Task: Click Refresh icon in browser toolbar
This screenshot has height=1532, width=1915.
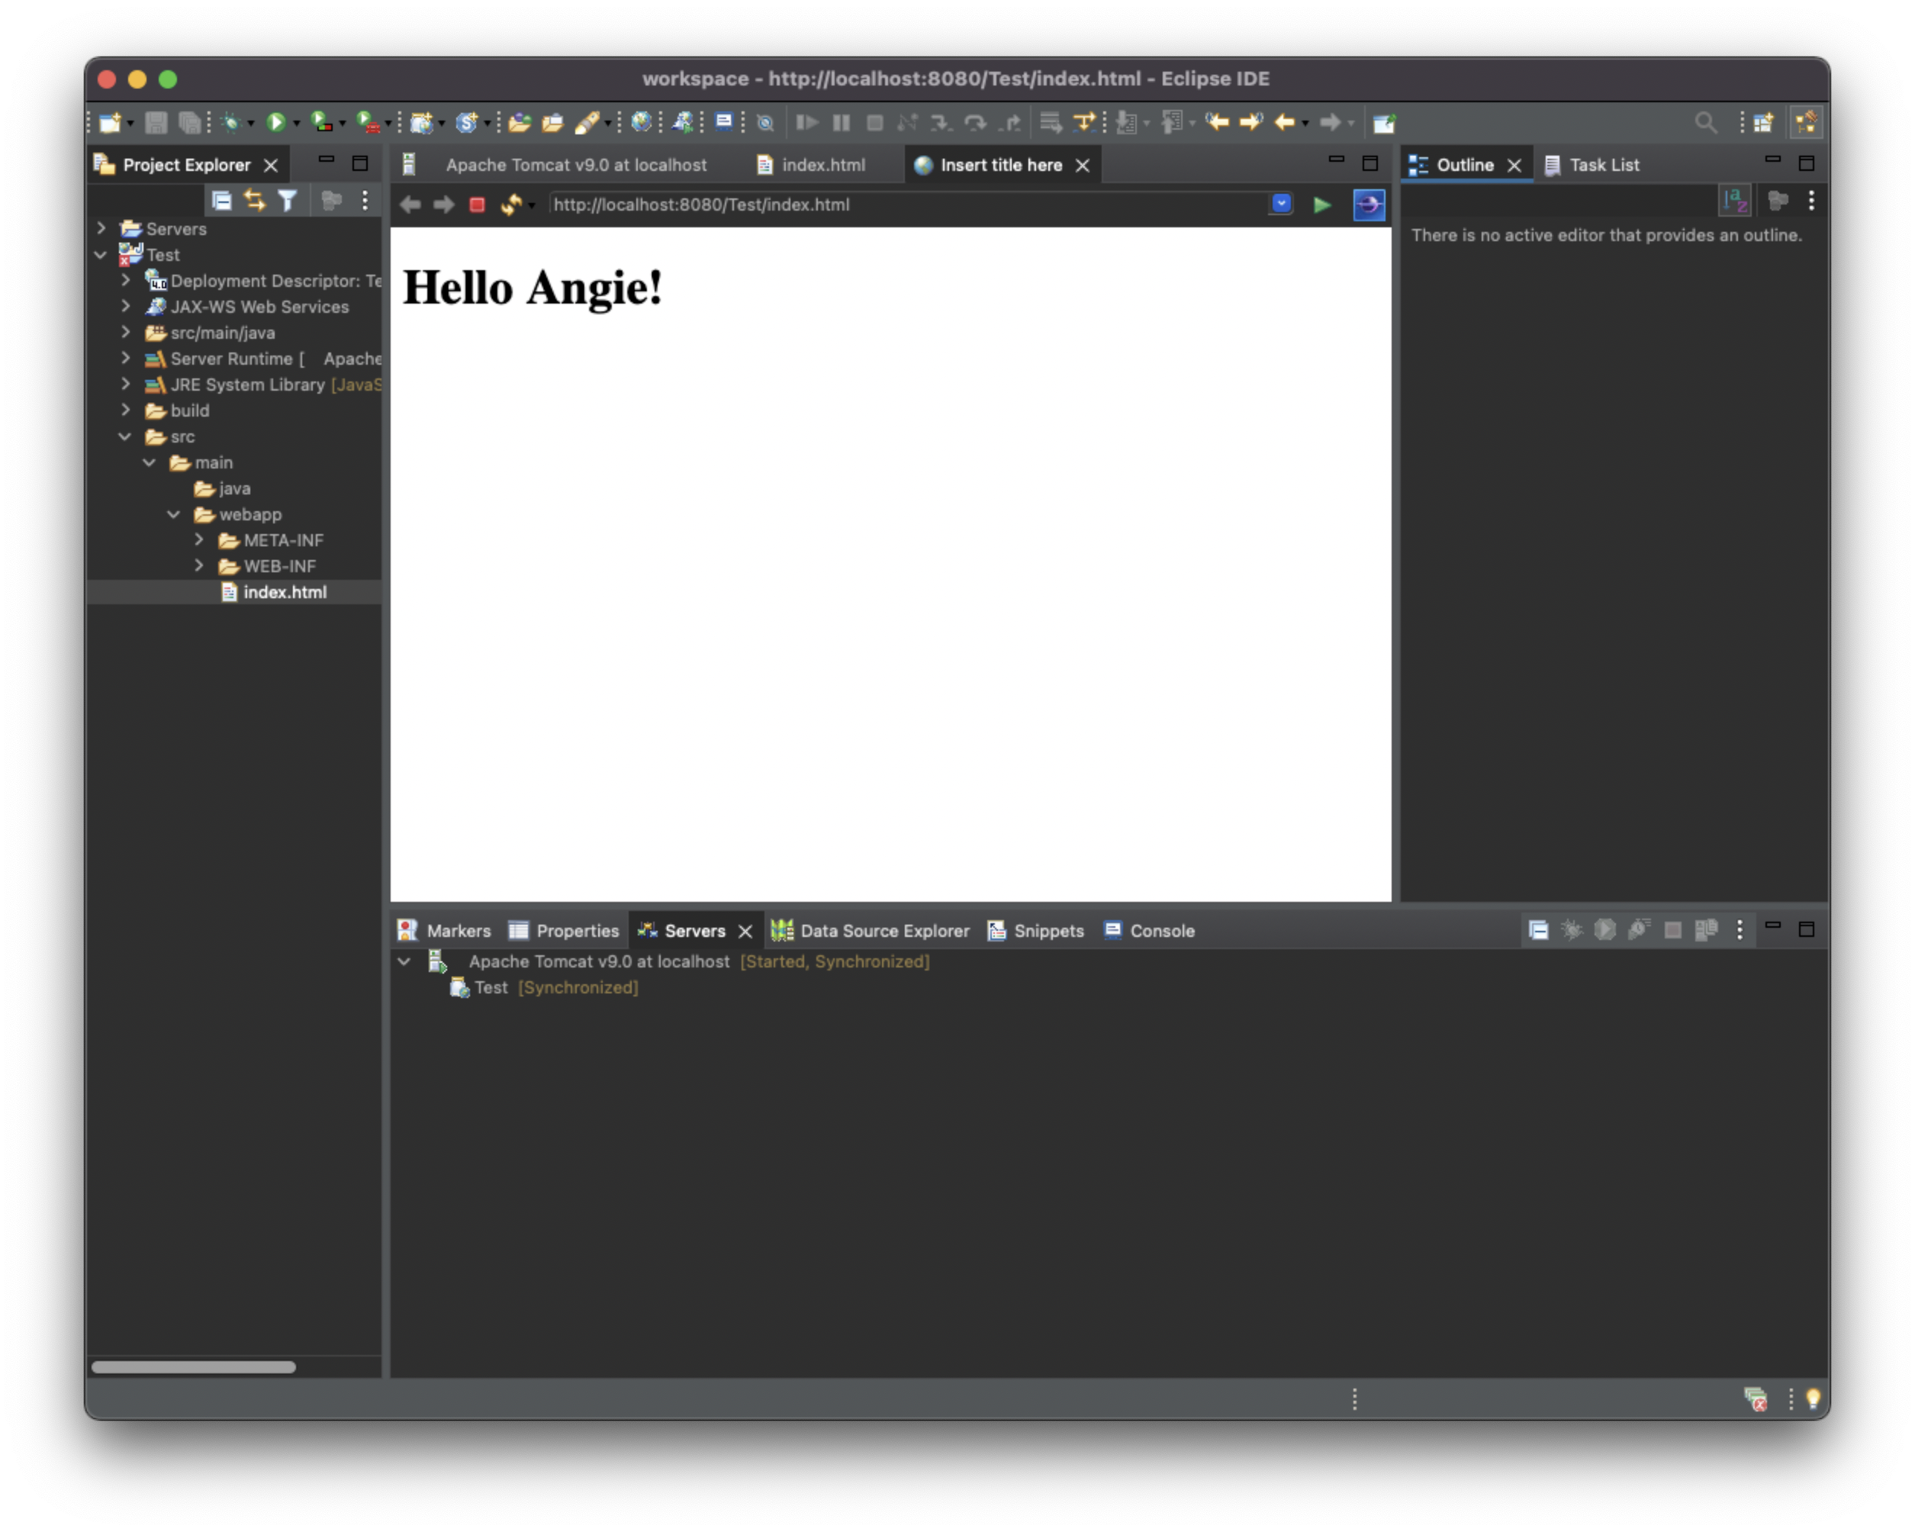Action: point(510,205)
